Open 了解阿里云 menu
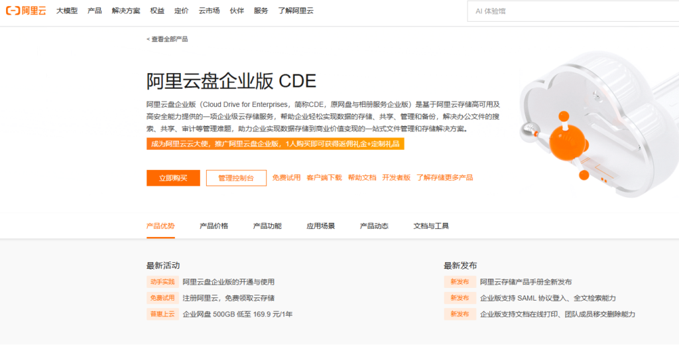The height and width of the screenshot is (359, 679). click(x=296, y=11)
